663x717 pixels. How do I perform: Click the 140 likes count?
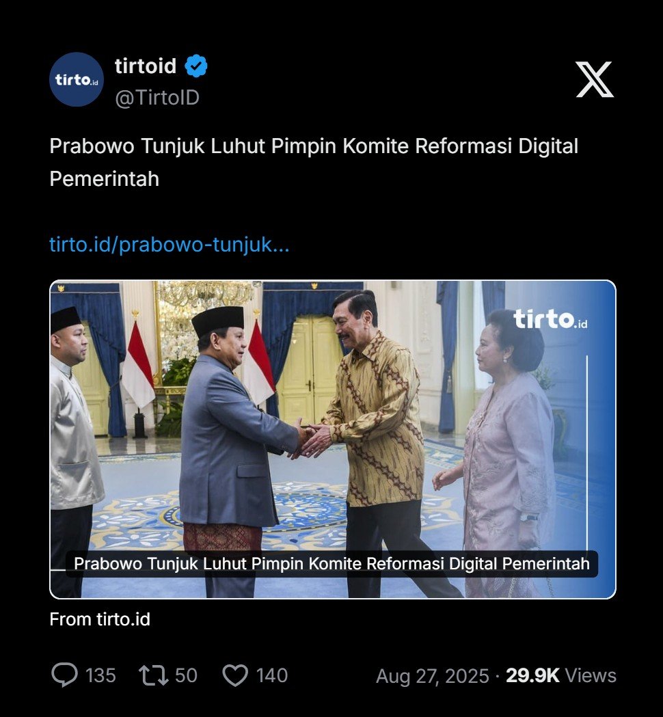click(x=271, y=675)
